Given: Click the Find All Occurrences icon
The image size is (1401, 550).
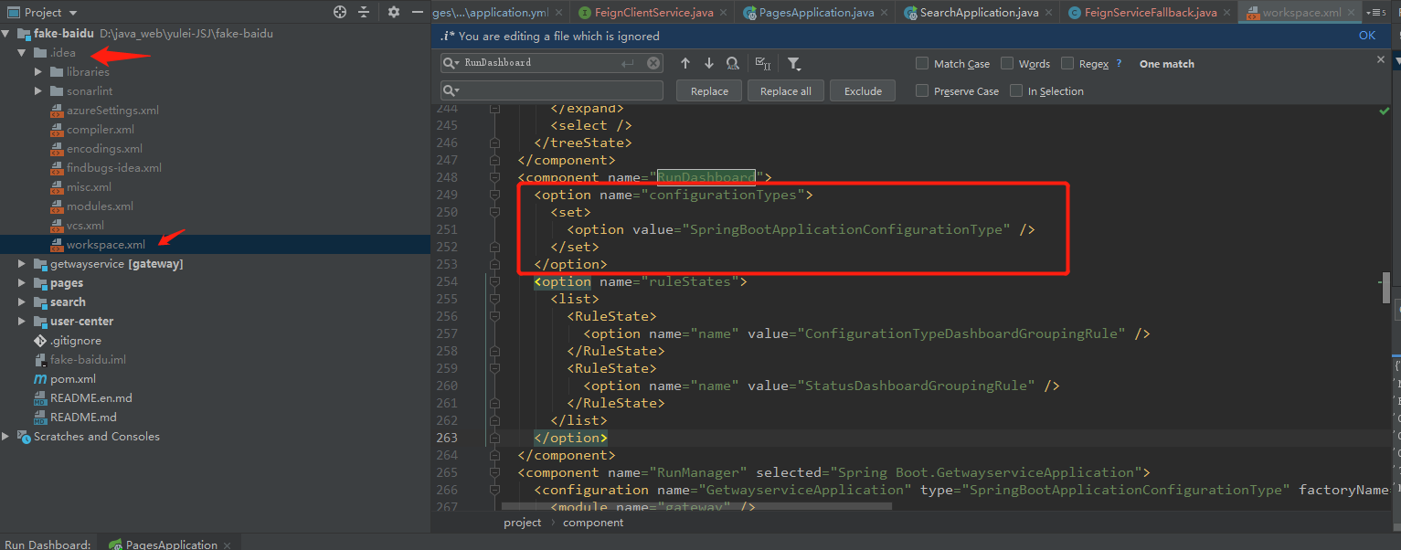Looking at the screenshot, I should (733, 63).
